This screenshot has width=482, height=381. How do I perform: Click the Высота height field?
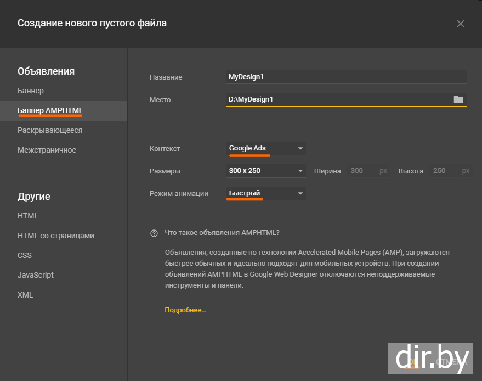click(444, 171)
